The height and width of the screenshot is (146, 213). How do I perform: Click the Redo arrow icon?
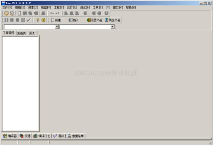pyautogui.click(x=57, y=13)
